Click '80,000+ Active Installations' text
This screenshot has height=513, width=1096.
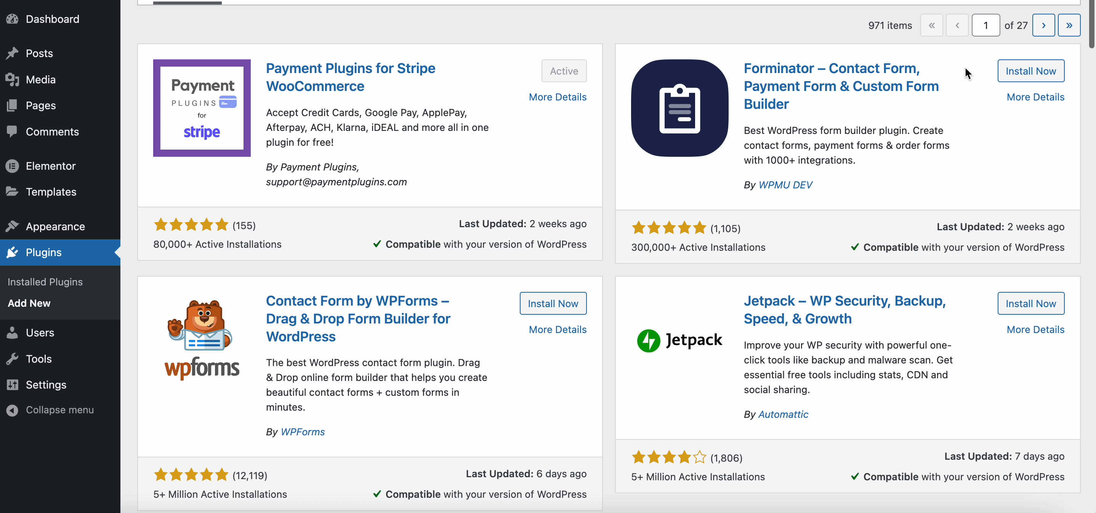point(217,244)
